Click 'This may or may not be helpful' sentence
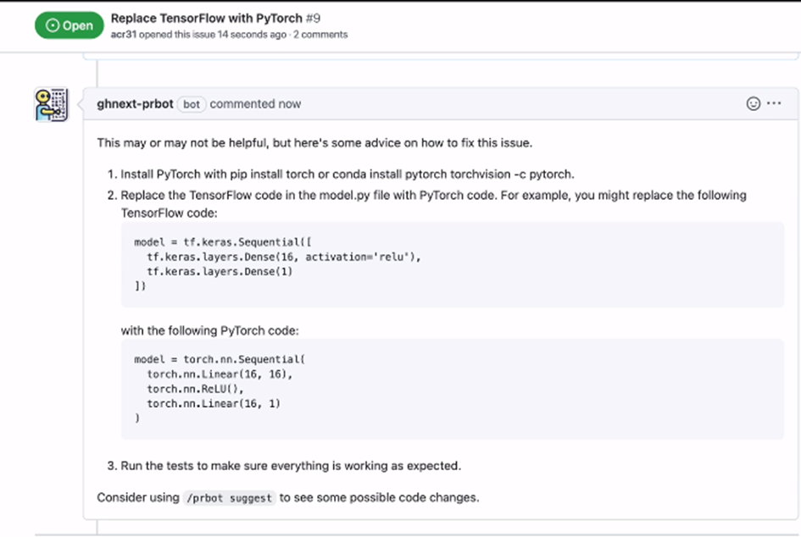Viewport: 801px width, 537px height. pyautogui.click(x=314, y=143)
